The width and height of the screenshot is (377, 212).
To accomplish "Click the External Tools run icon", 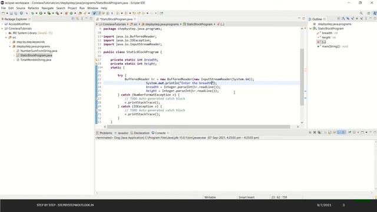I will coord(58,13).
